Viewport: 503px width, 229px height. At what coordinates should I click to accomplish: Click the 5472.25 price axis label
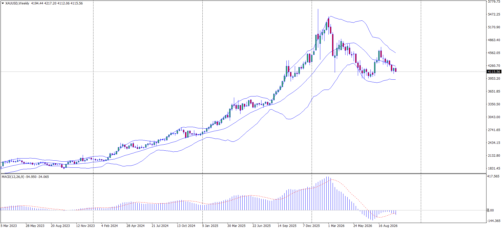(494, 14)
